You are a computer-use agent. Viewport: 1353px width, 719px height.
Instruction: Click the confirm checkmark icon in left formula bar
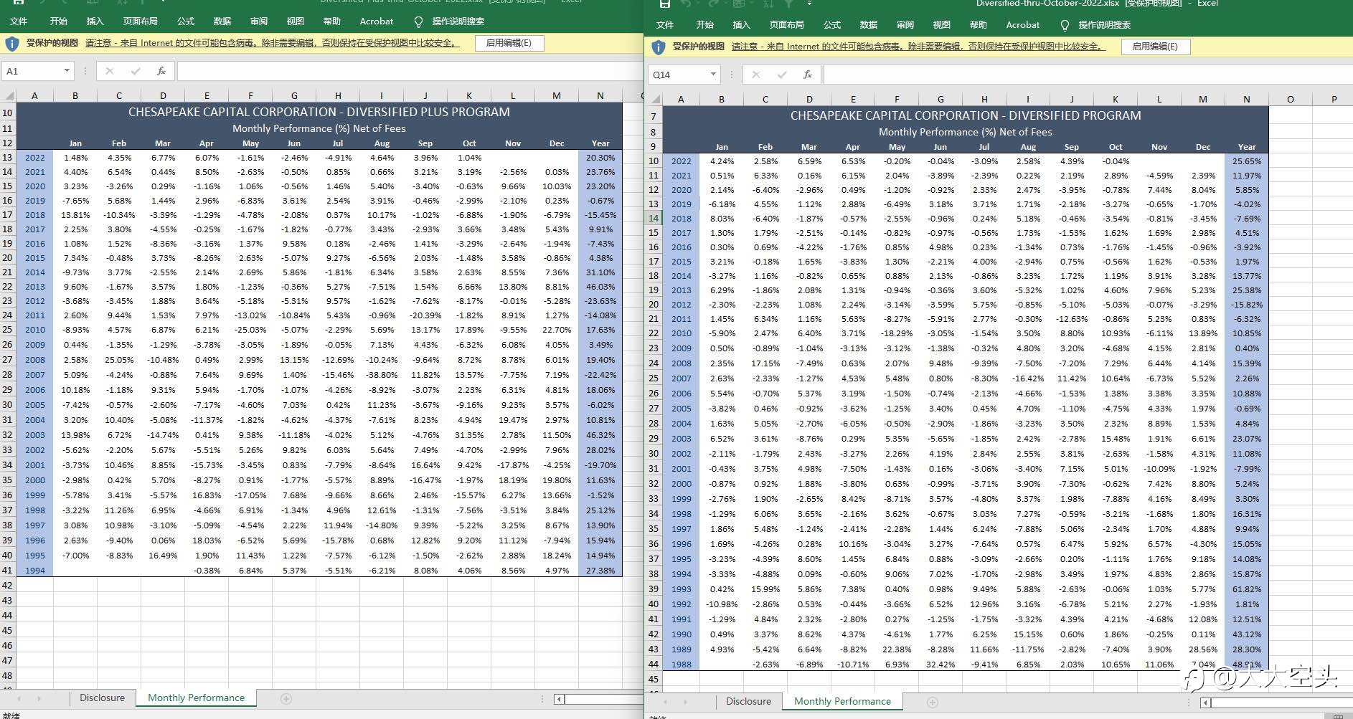(x=136, y=71)
